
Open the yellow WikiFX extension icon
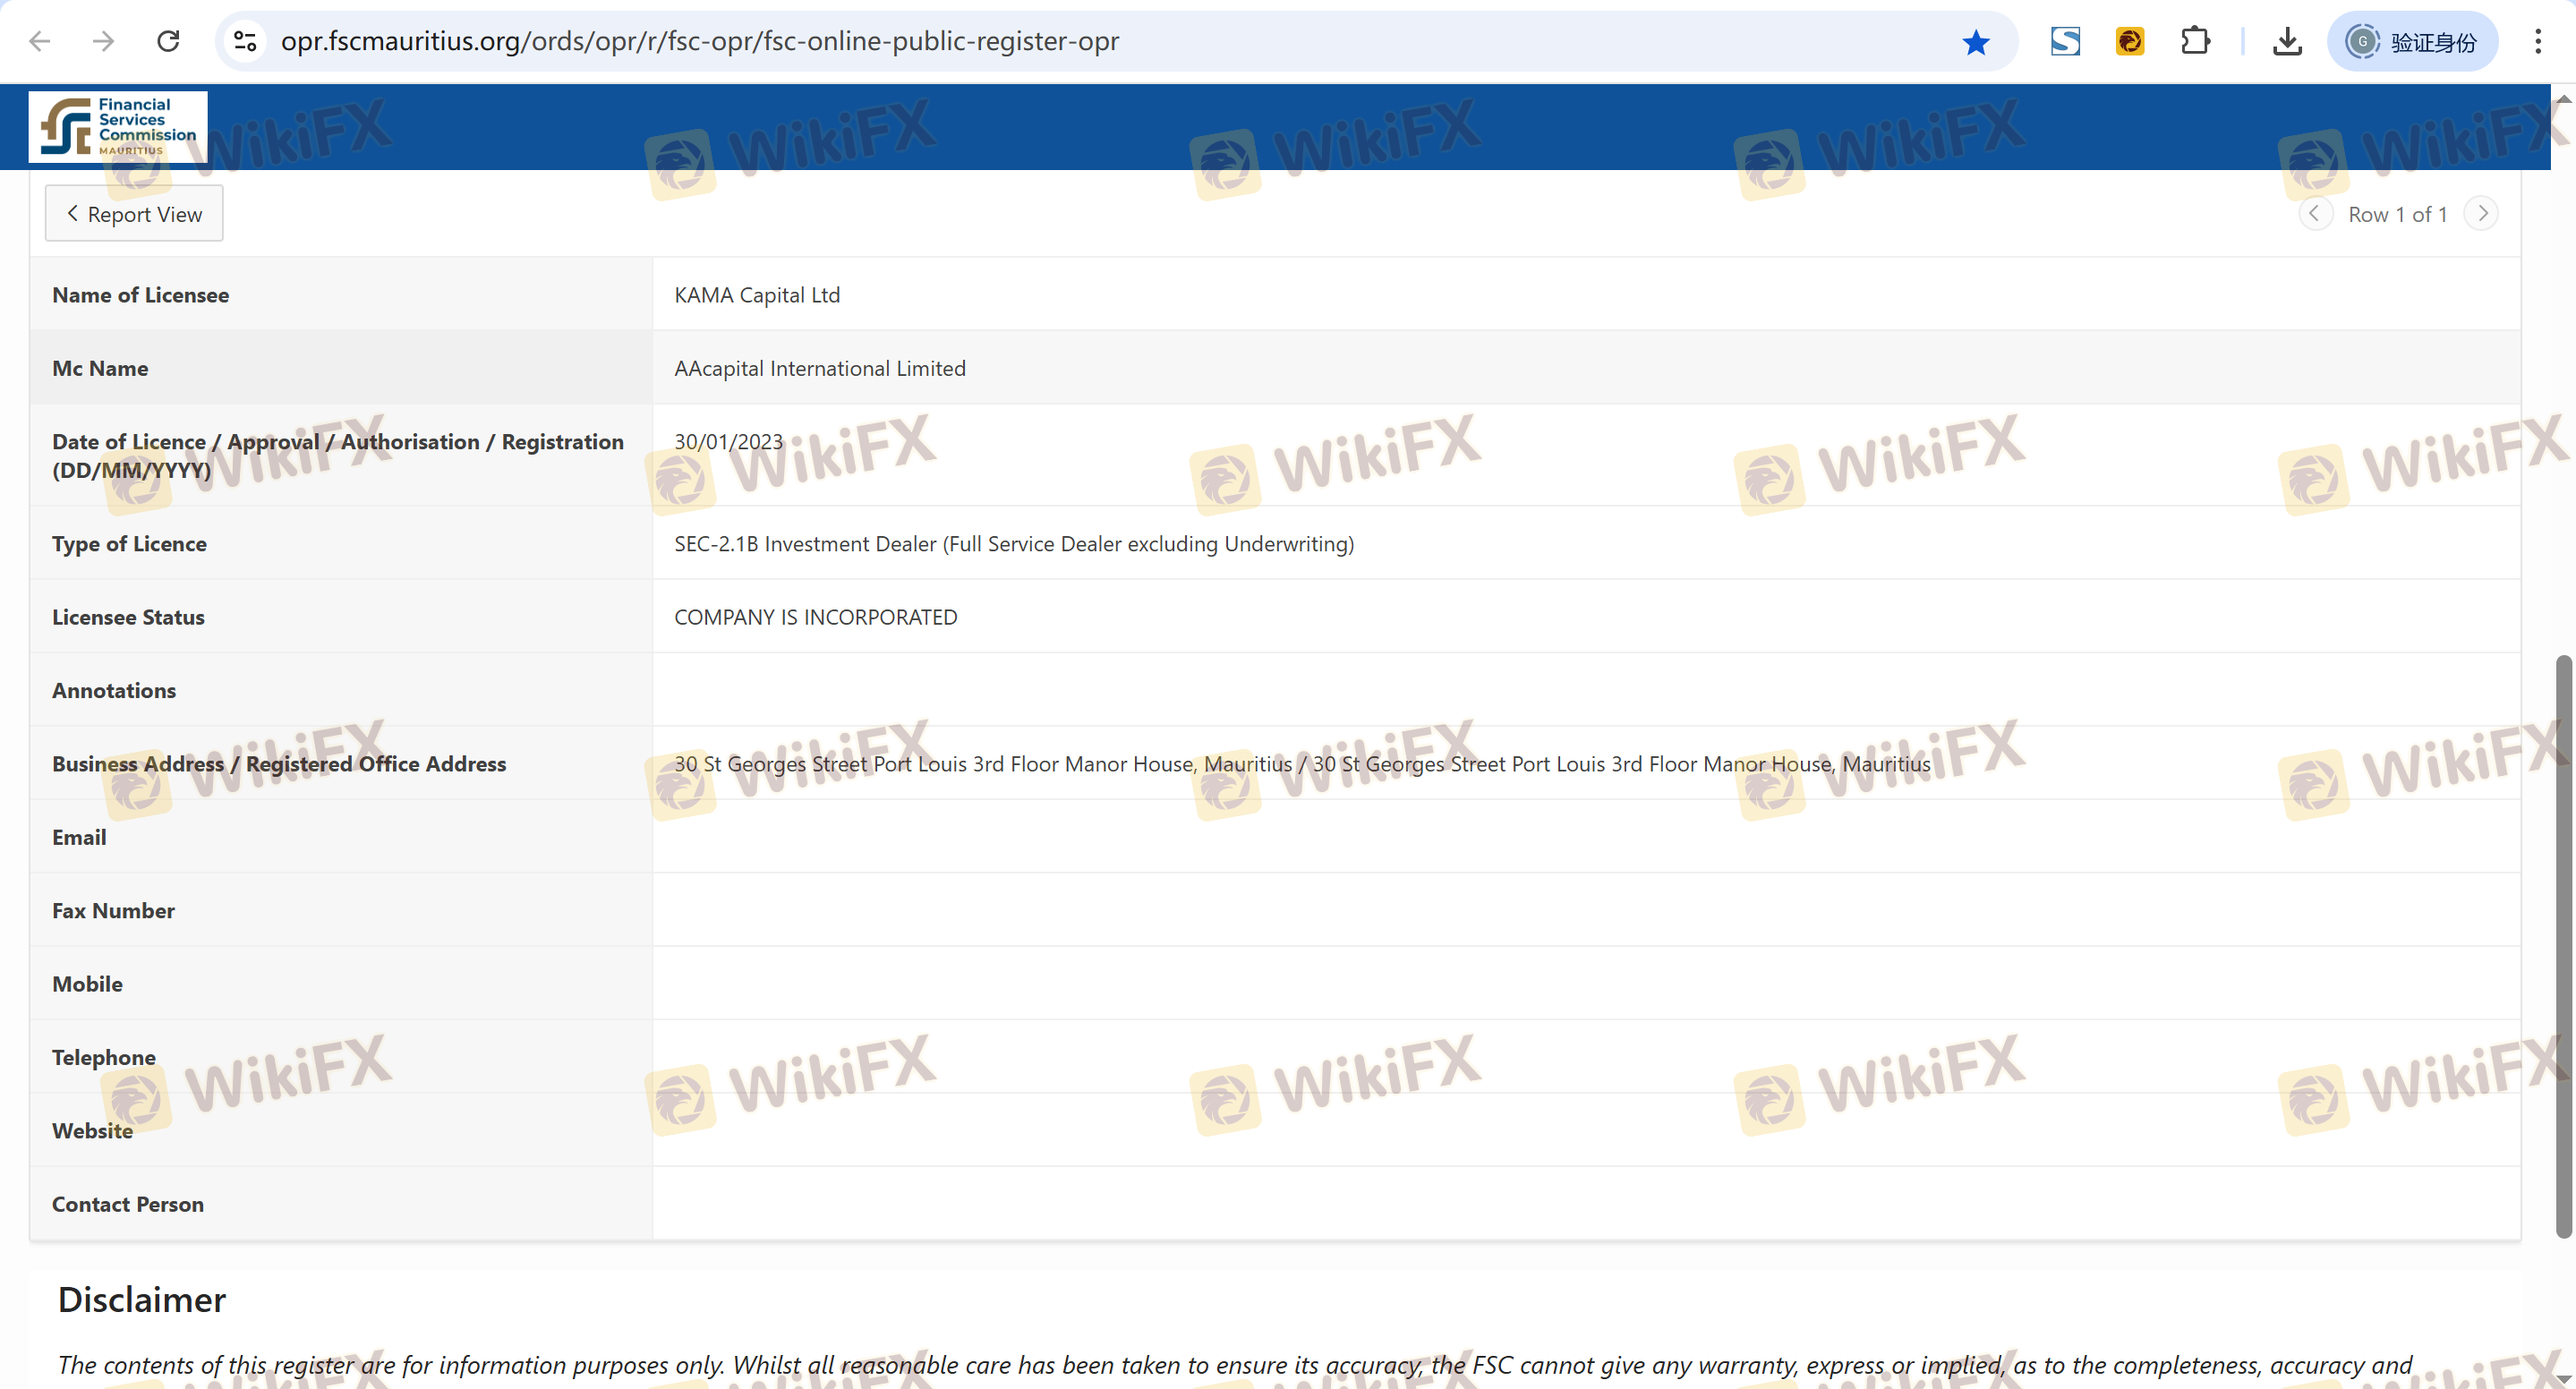pos(2129,41)
